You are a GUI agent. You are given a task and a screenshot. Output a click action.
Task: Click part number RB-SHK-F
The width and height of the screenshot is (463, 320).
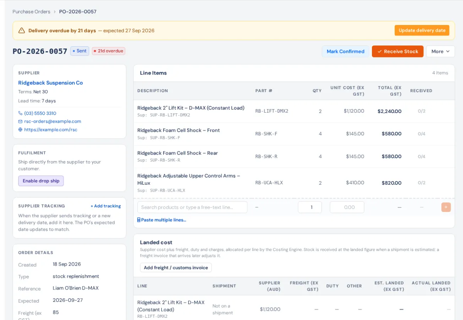point(266,134)
